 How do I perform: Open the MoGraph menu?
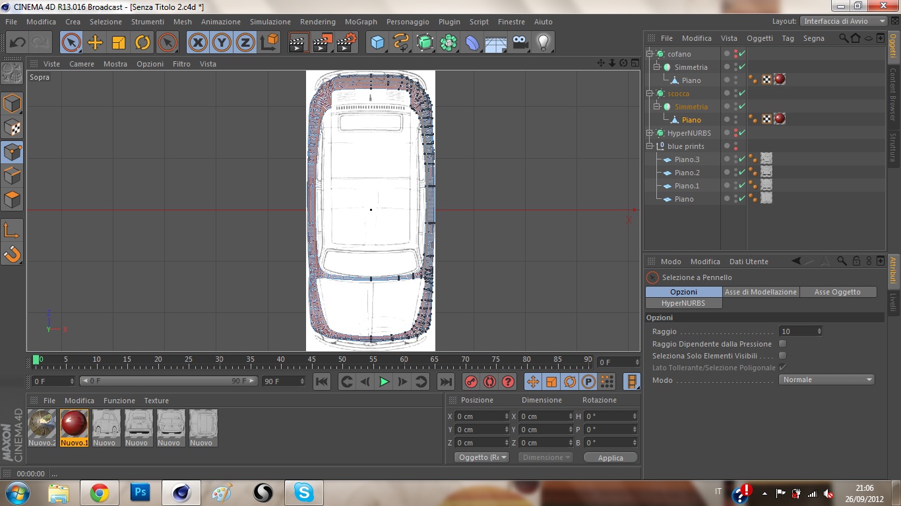pos(361,22)
